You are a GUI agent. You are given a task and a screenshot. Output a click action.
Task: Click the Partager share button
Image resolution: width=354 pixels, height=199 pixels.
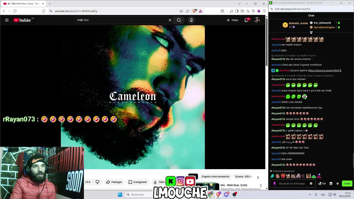[x=114, y=182]
